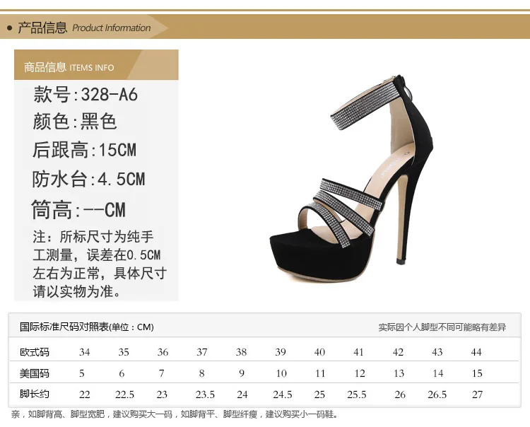Click foot length 25 cell

[319, 394]
